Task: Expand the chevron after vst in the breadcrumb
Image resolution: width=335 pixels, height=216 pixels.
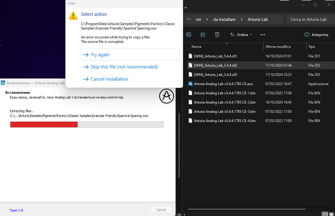Action: [207, 19]
